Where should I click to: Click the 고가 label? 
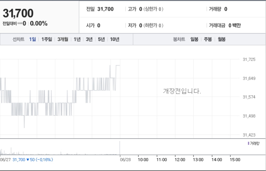(x=132, y=9)
